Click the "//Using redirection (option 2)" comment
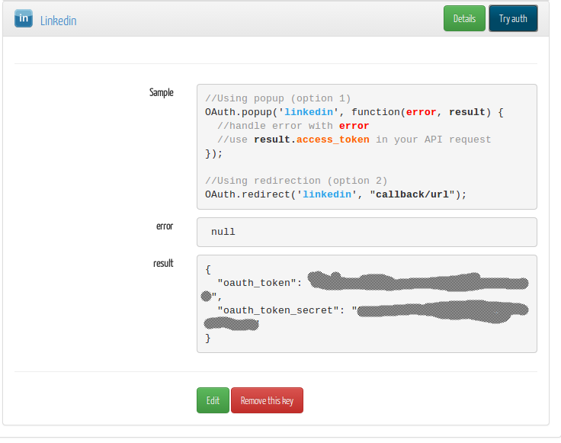The height and width of the screenshot is (443, 561). click(297, 181)
